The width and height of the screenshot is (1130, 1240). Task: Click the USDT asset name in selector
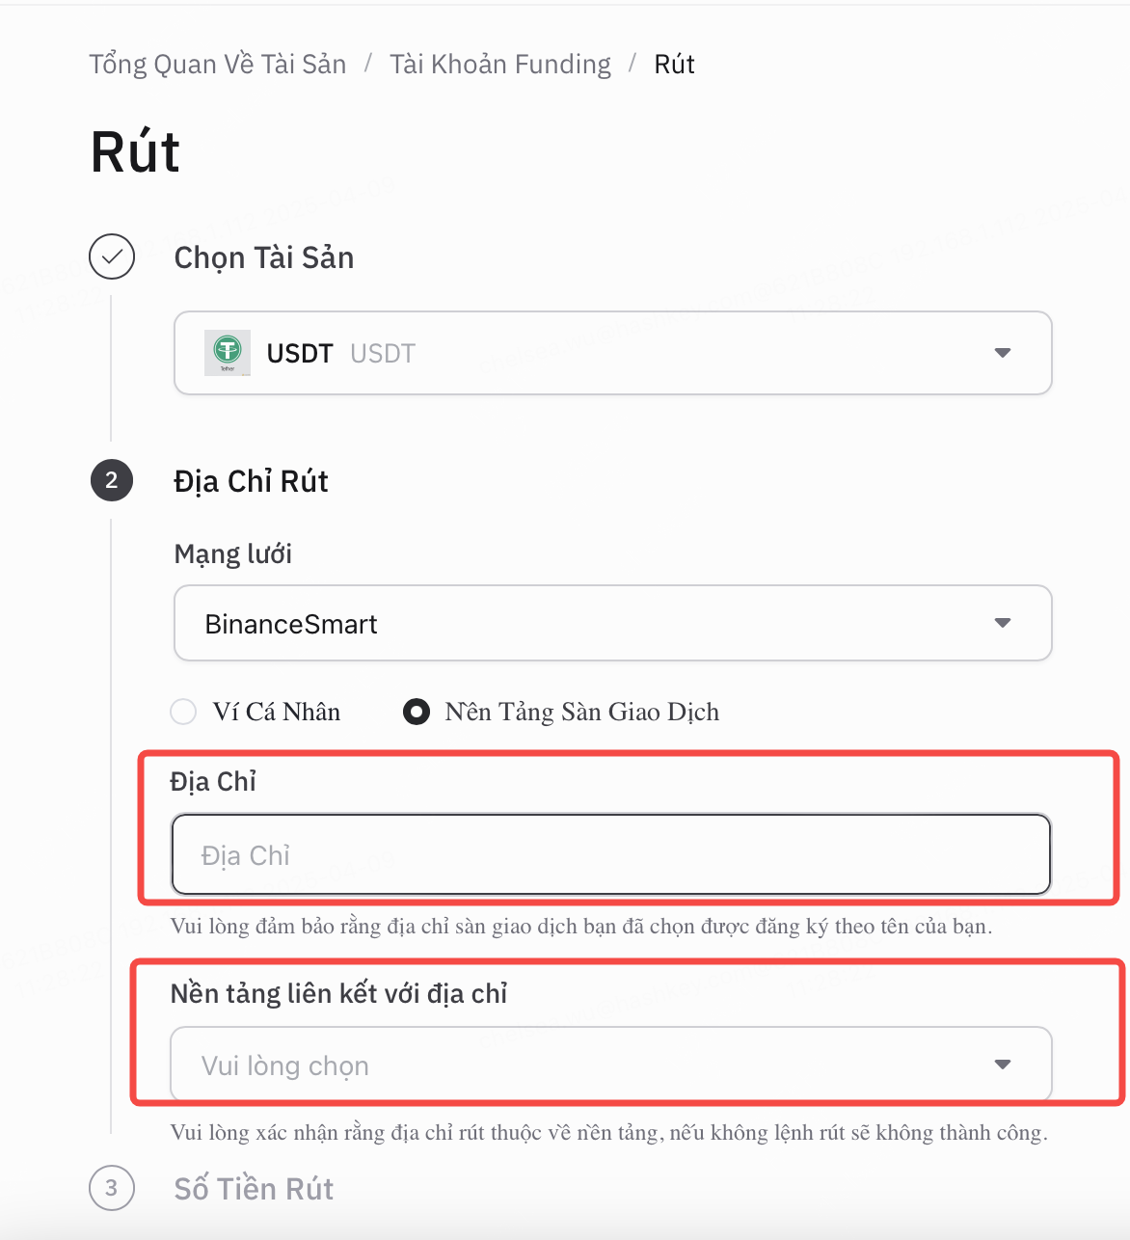[300, 354]
